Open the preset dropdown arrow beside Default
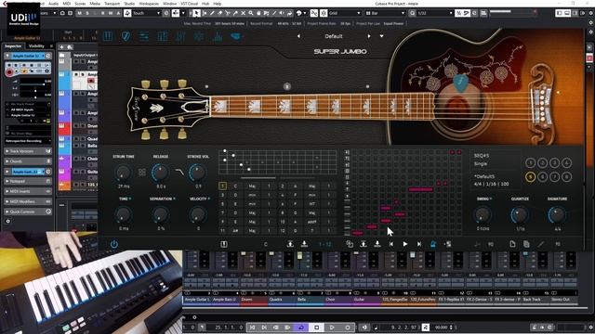 (x=381, y=36)
